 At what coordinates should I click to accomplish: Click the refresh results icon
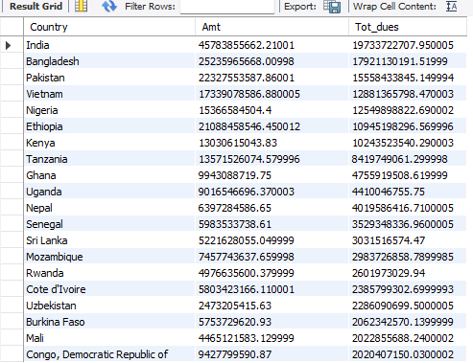pyautogui.click(x=109, y=6)
